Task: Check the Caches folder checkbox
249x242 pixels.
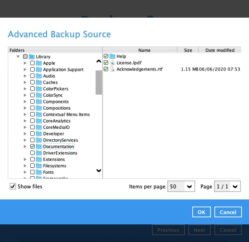Action: tap(33, 82)
